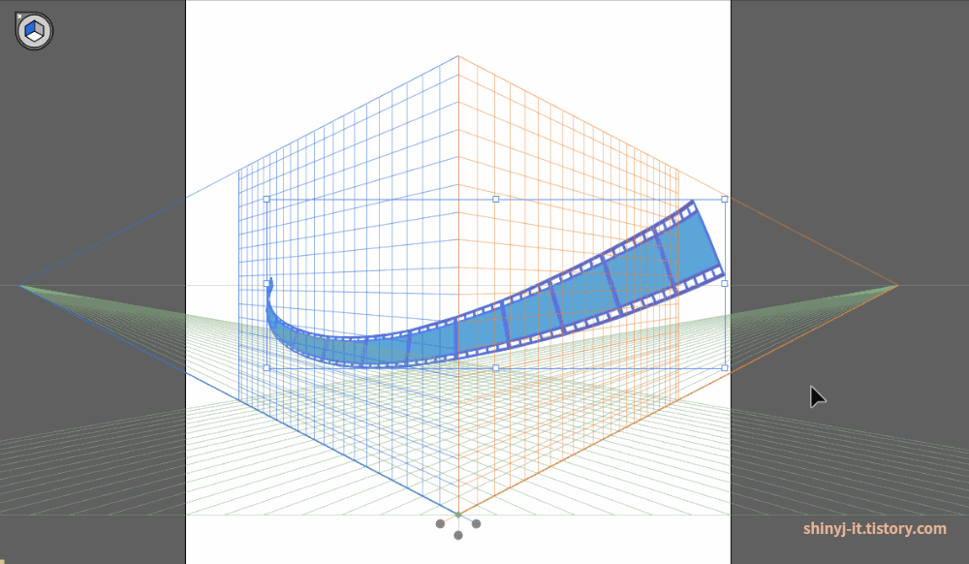Click the right gray grid plane control circle
969x564 pixels.
(x=476, y=524)
